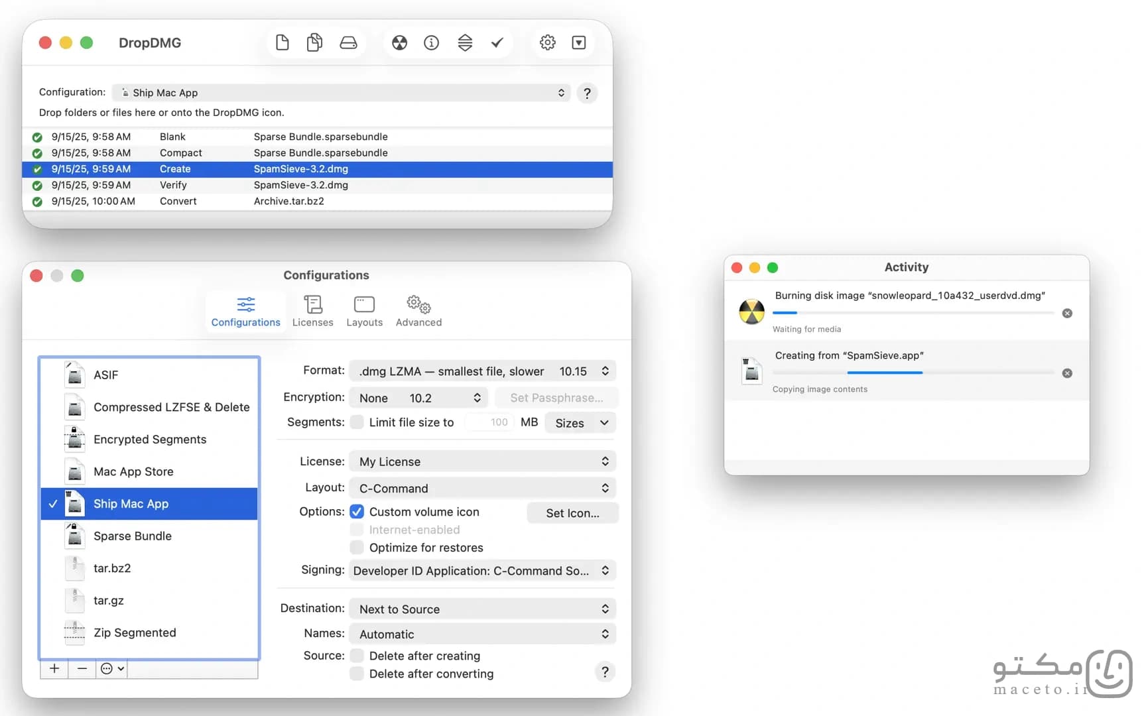
Task: Uncheck Custom volume icon
Action: (357, 512)
